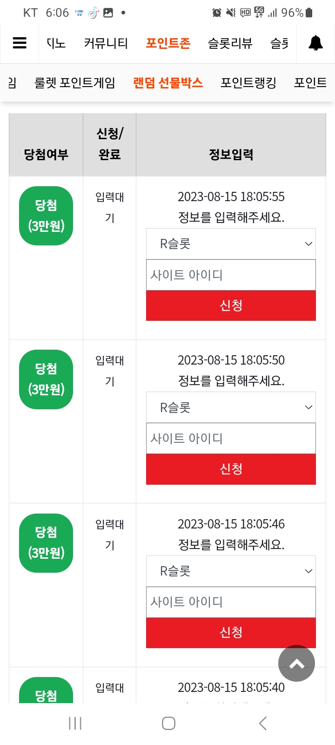Focus the 사이트 아이디 field for 18:05:46
The width and height of the screenshot is (335, 745).
(x=231, y=602)
